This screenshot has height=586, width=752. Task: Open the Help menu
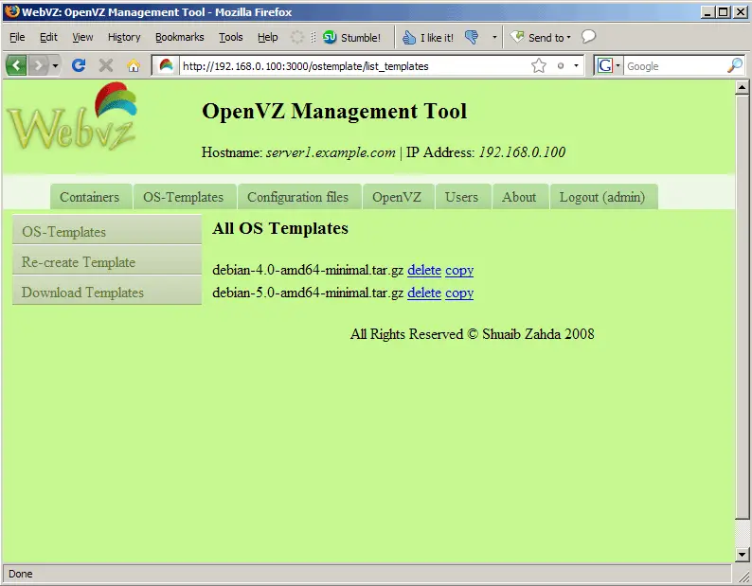pyautogui.click(x=268, y=37)
